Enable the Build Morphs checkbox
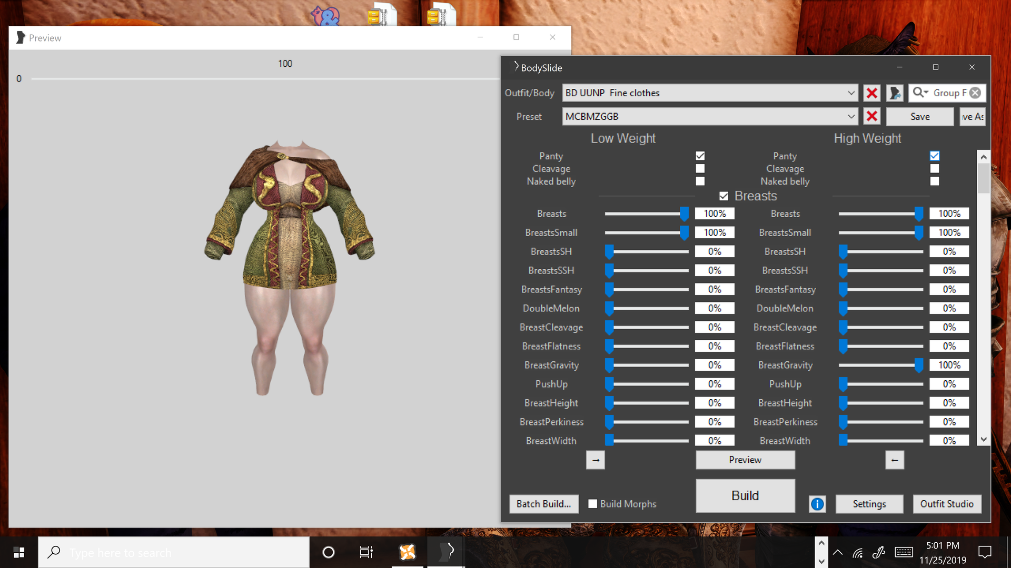1011x568 pixels. click(593, 504)
